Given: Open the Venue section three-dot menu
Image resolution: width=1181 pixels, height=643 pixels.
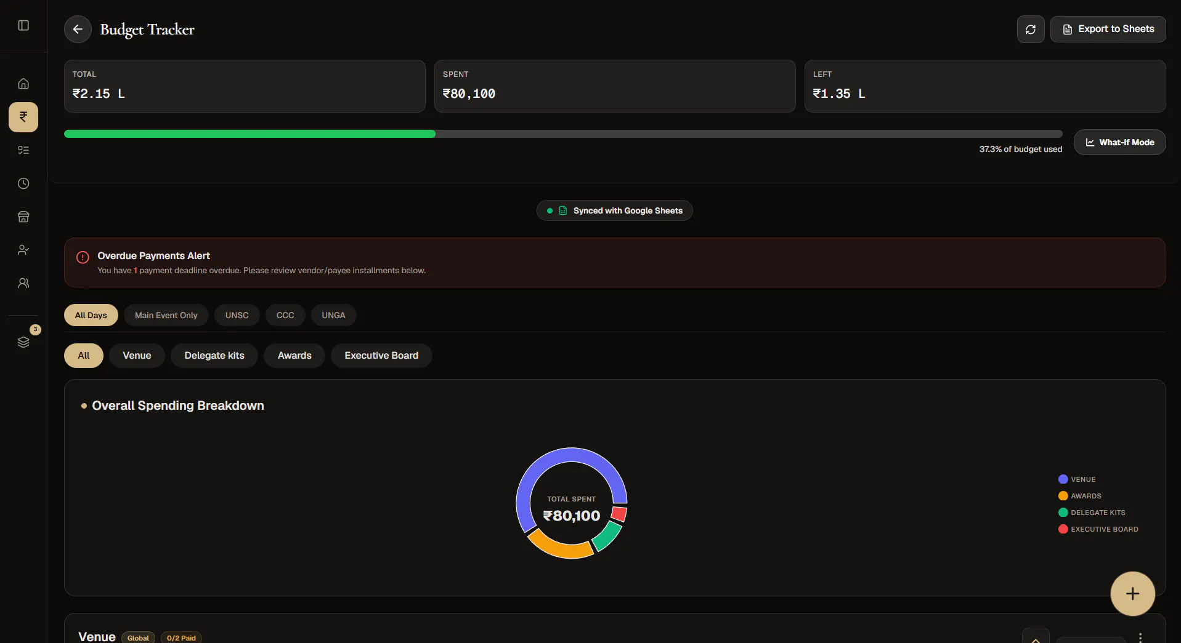Looking at the screenshot, I should coord(1140,637).
